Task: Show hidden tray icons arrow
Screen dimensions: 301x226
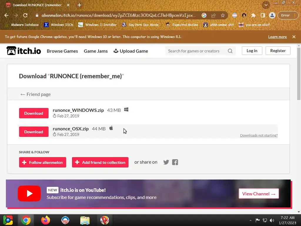Action: coord(250,220)
